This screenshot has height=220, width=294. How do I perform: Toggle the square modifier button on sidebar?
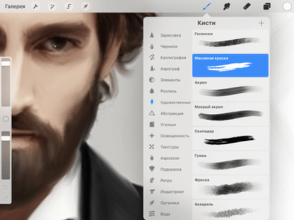(6, 119)
